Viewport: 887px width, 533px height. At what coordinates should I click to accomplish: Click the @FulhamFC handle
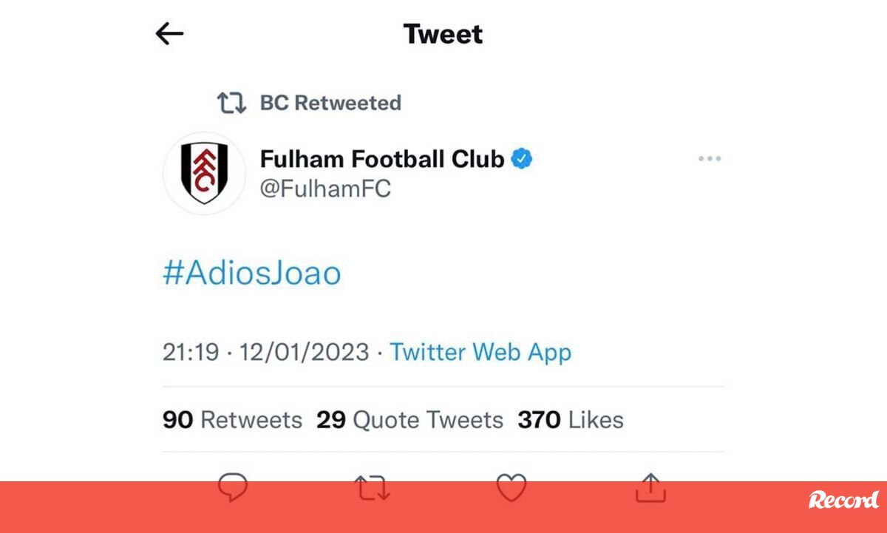coord(325,189)
